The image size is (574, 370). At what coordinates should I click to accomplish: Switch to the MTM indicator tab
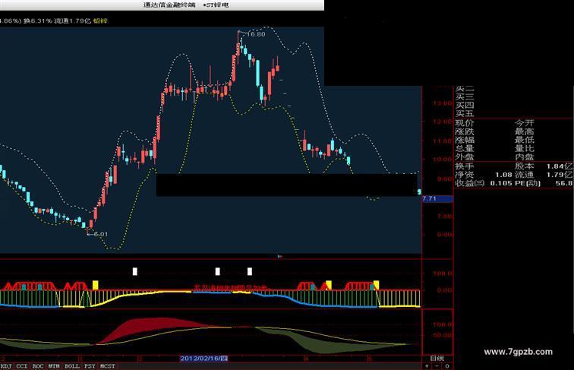click(54, 366)
